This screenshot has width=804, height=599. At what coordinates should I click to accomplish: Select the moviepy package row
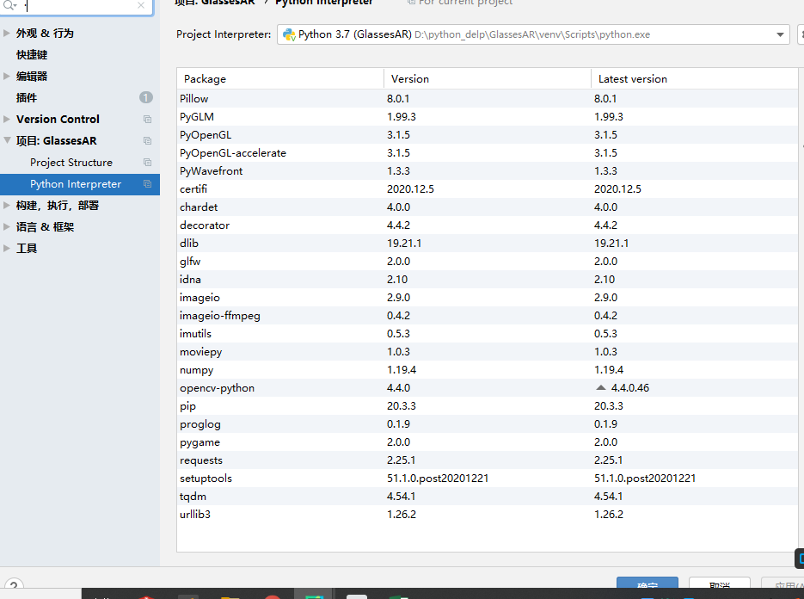coord(488,352)
